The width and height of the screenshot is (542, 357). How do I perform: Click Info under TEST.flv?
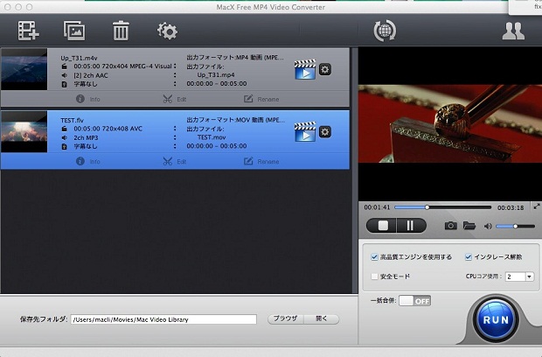coord(88,162)
